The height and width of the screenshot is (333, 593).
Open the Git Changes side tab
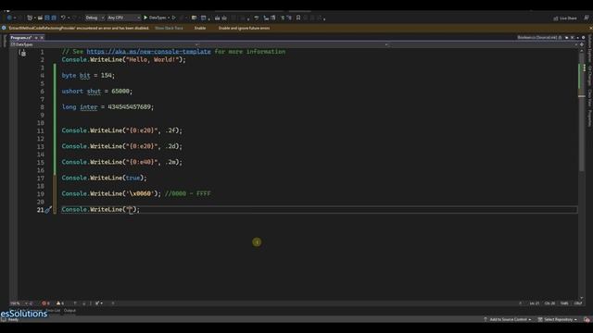click(x=589, y=75)
